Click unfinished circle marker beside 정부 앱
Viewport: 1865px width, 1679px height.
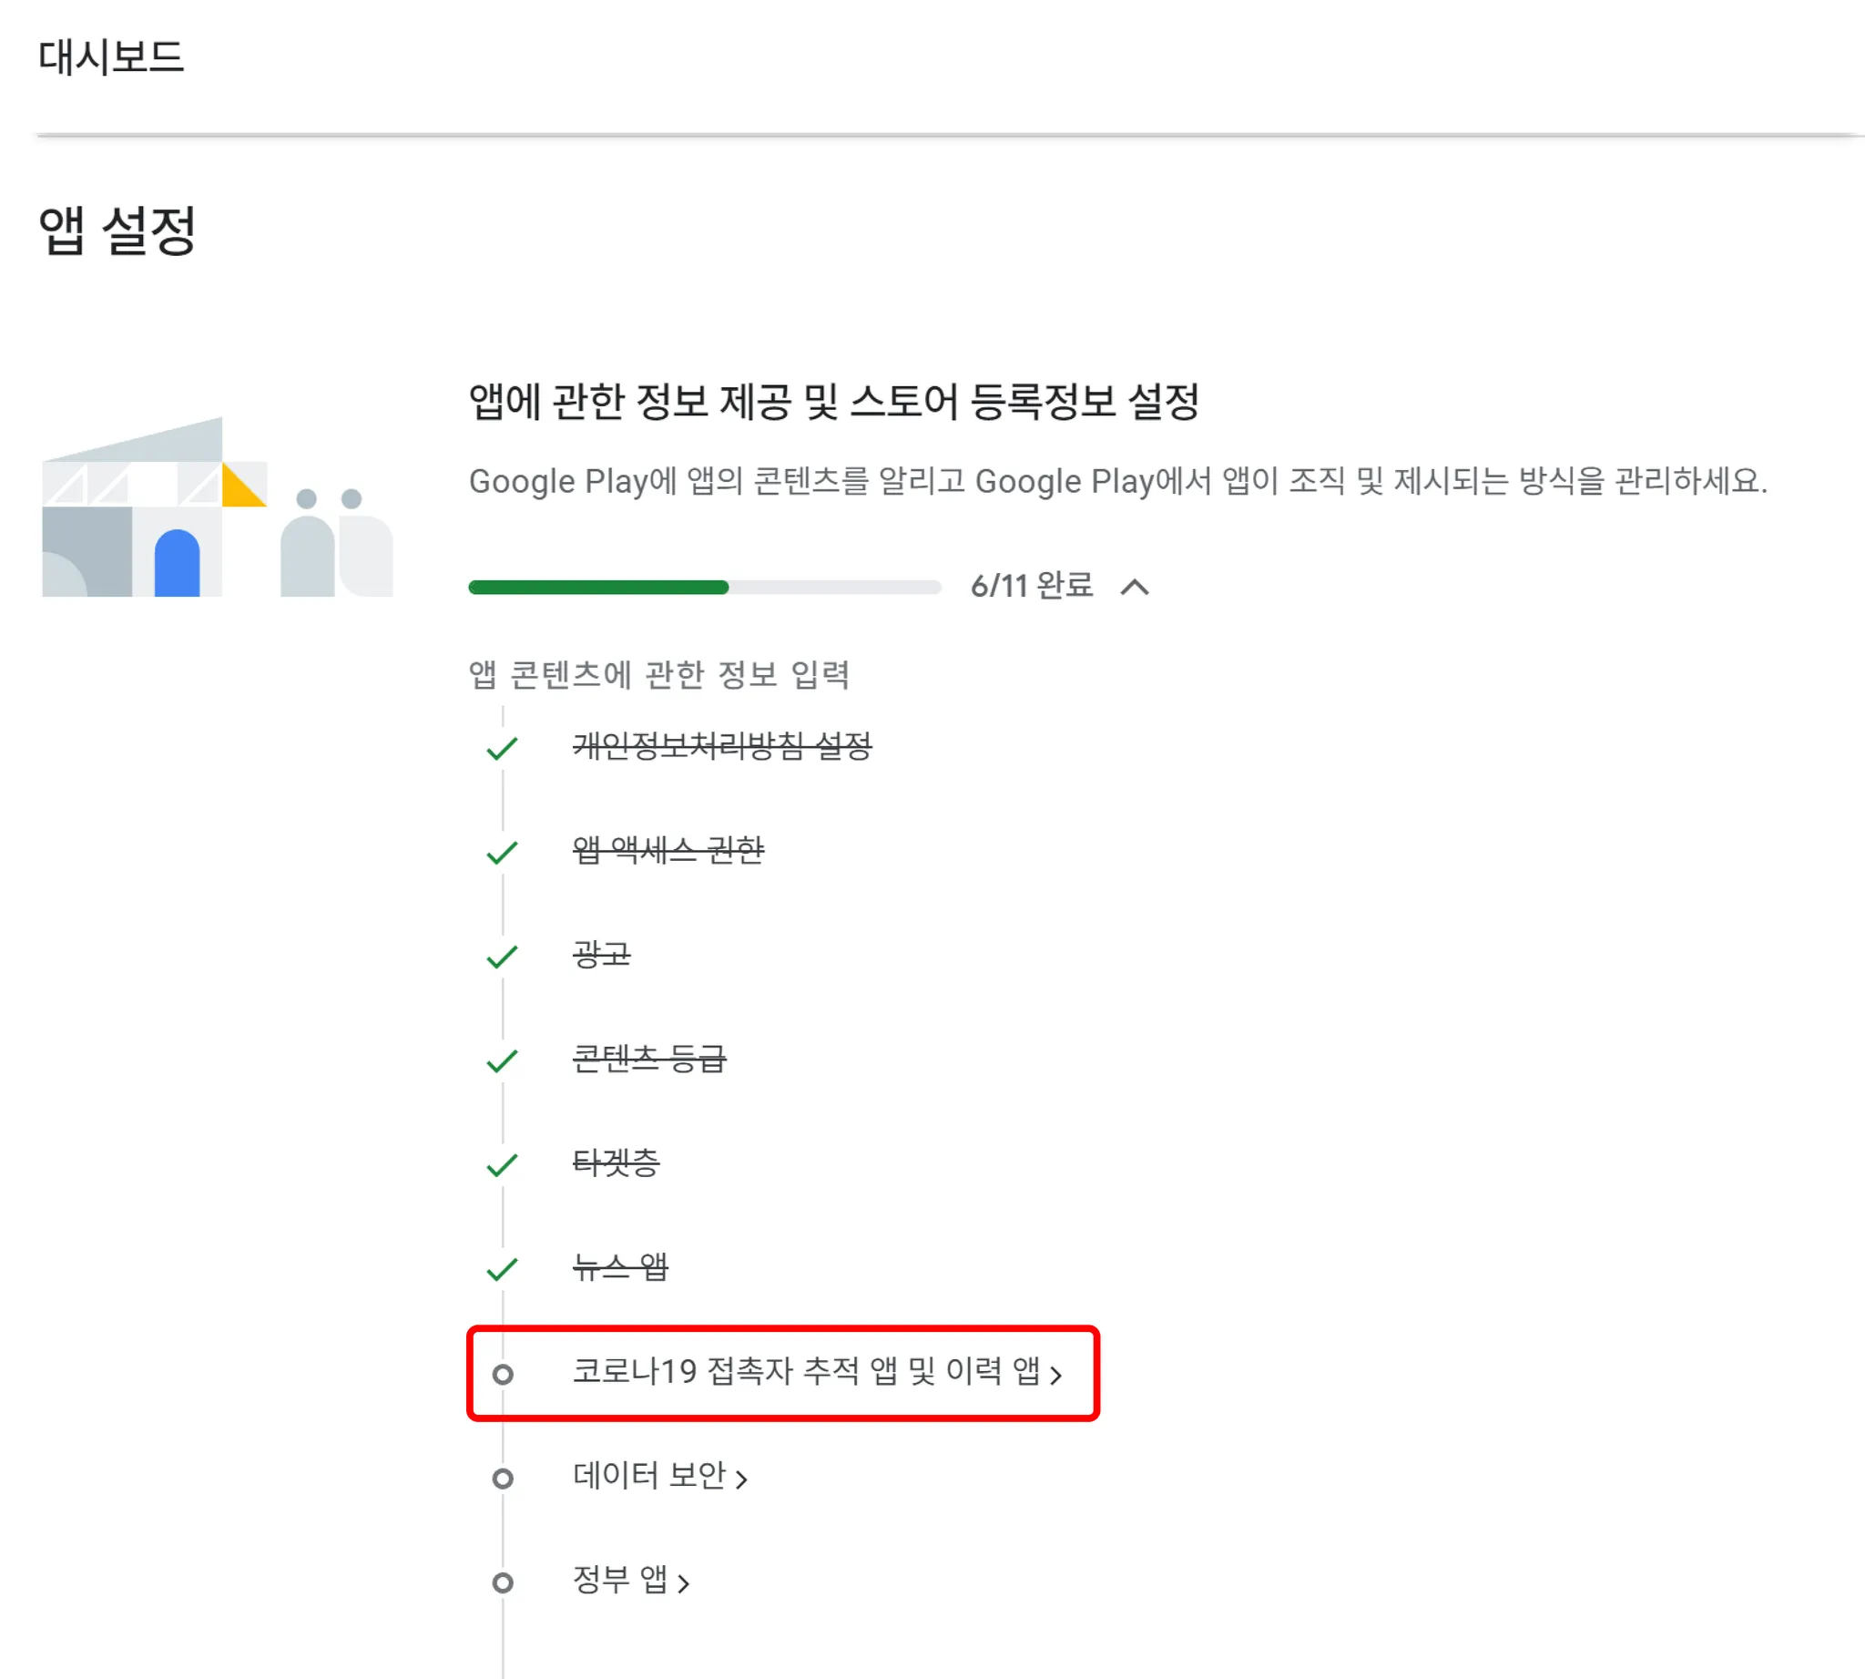pos(503,1583)
